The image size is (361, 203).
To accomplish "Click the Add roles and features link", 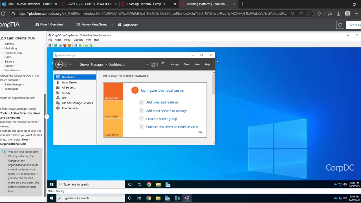I will pyautogui.click(x=162, y=102).
